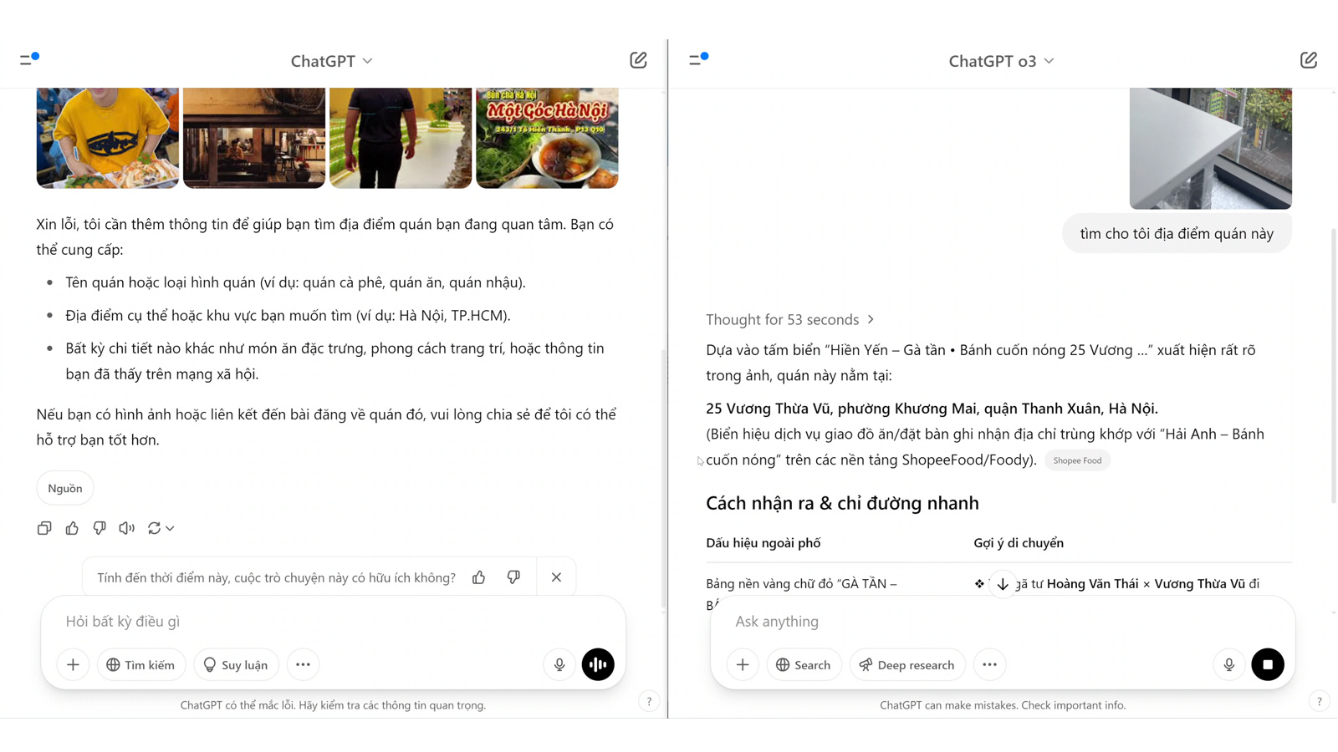
Task: Toggle Deep research in right composer
Action: pos(907,665)
